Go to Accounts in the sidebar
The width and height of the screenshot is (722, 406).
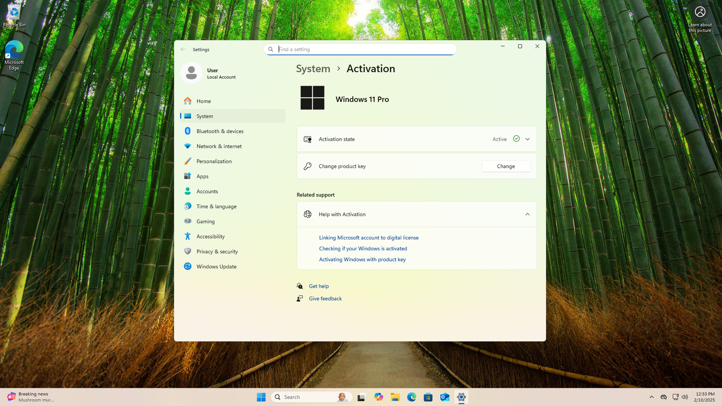pyautogui.click(x=207, y=192)
